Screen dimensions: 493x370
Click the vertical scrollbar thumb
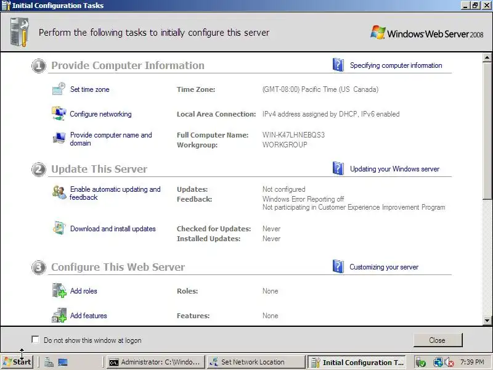487,130
